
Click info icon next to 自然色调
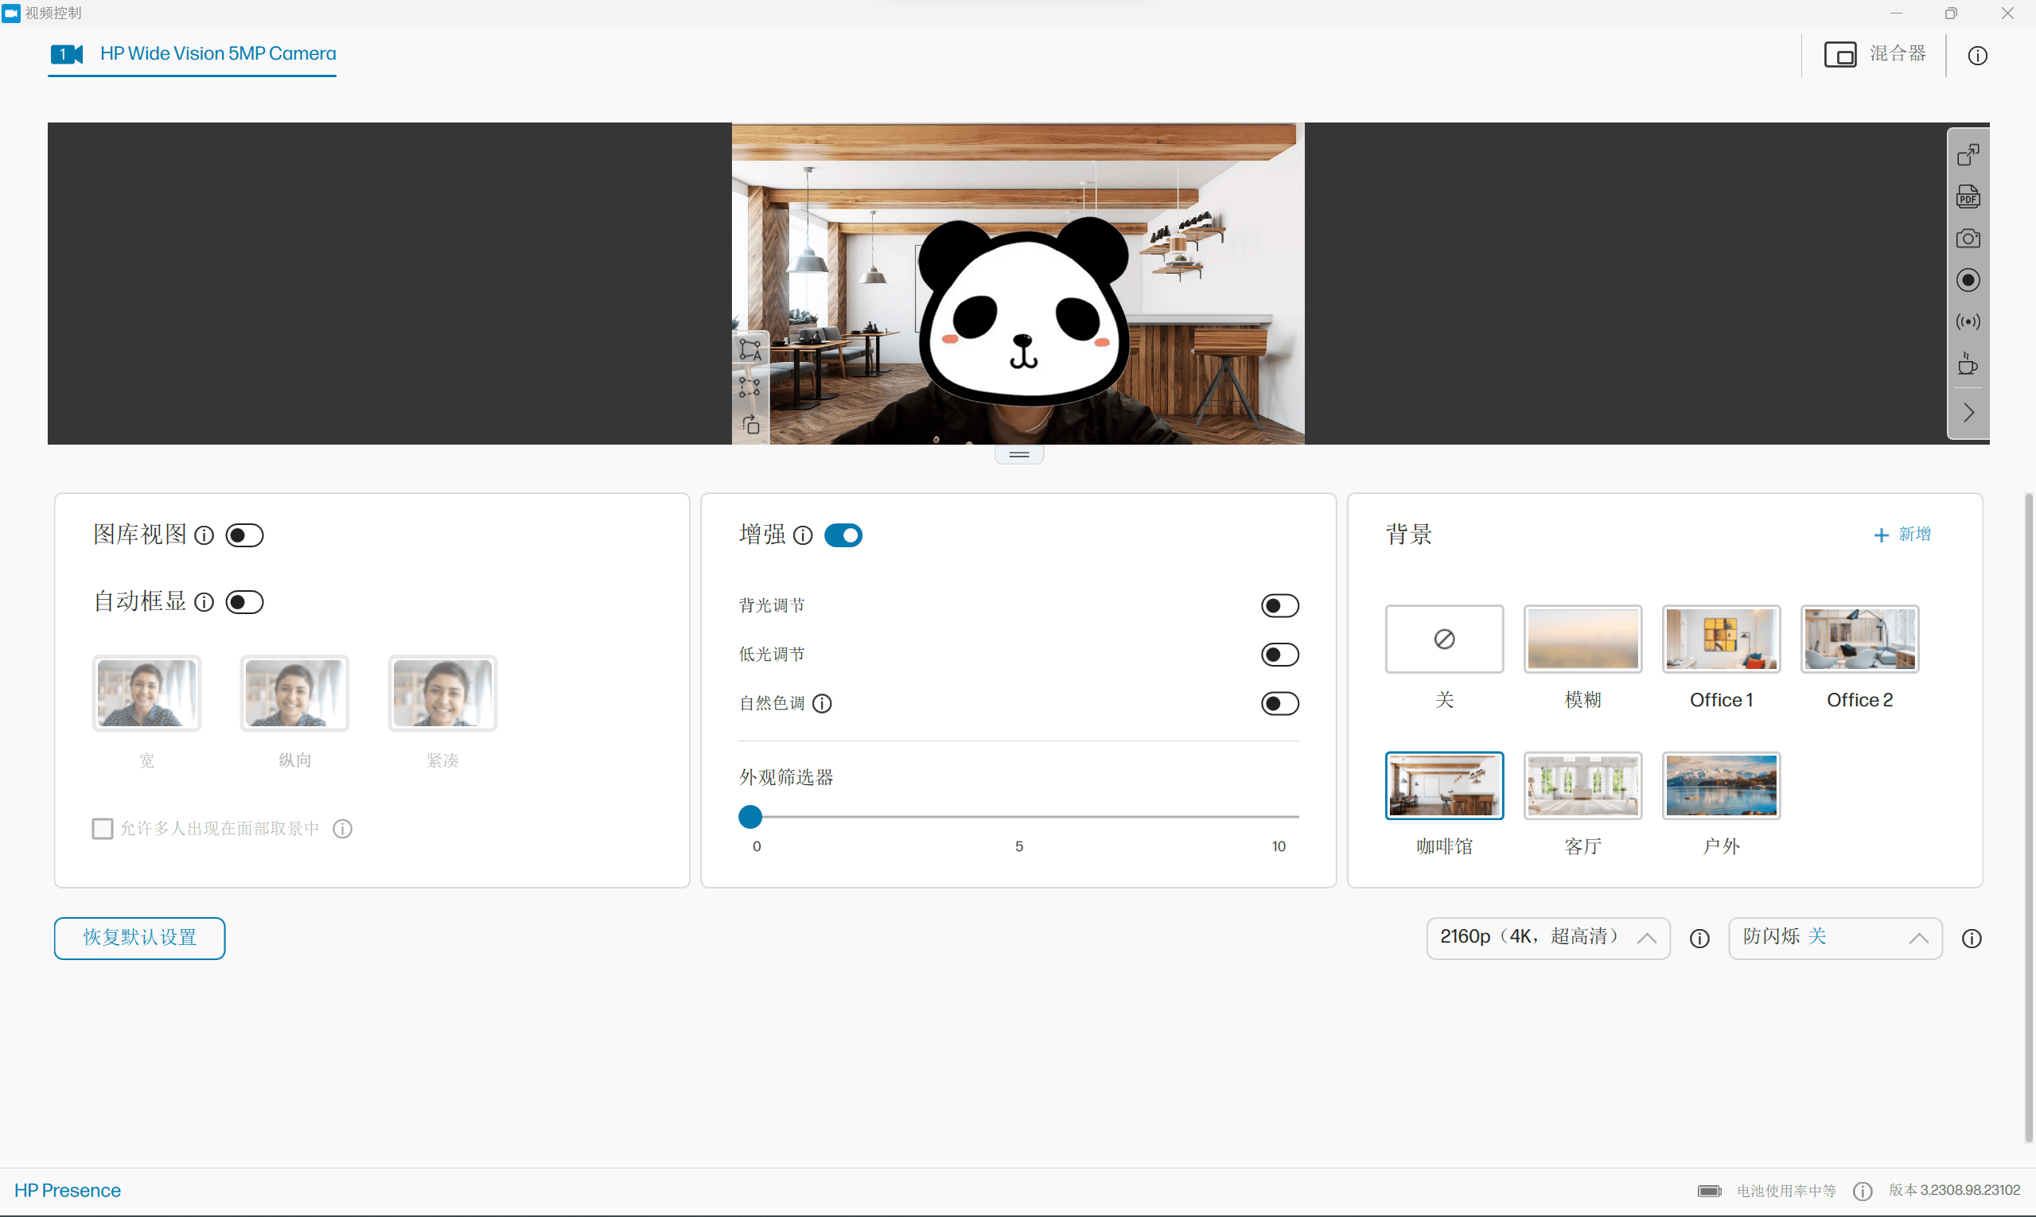pyautogui.click(x=822, y=704)
